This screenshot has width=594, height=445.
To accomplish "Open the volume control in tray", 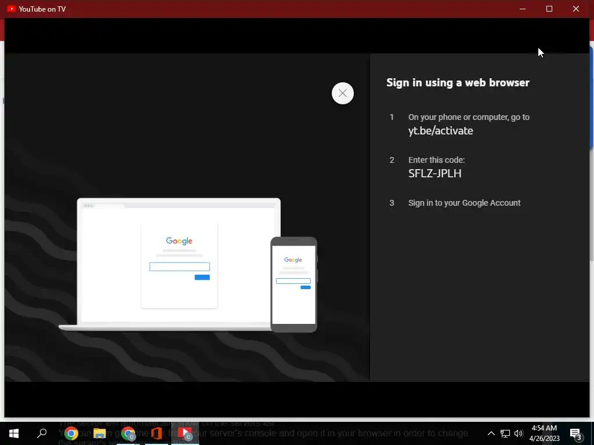I will (519, 433).
